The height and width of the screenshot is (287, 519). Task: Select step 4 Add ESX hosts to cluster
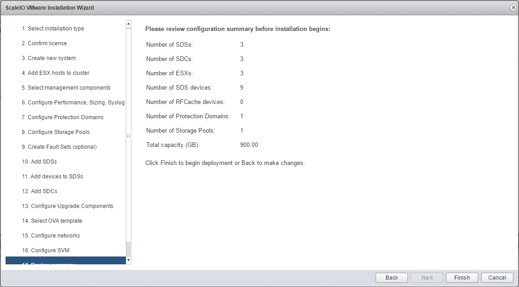click(56, 73)
